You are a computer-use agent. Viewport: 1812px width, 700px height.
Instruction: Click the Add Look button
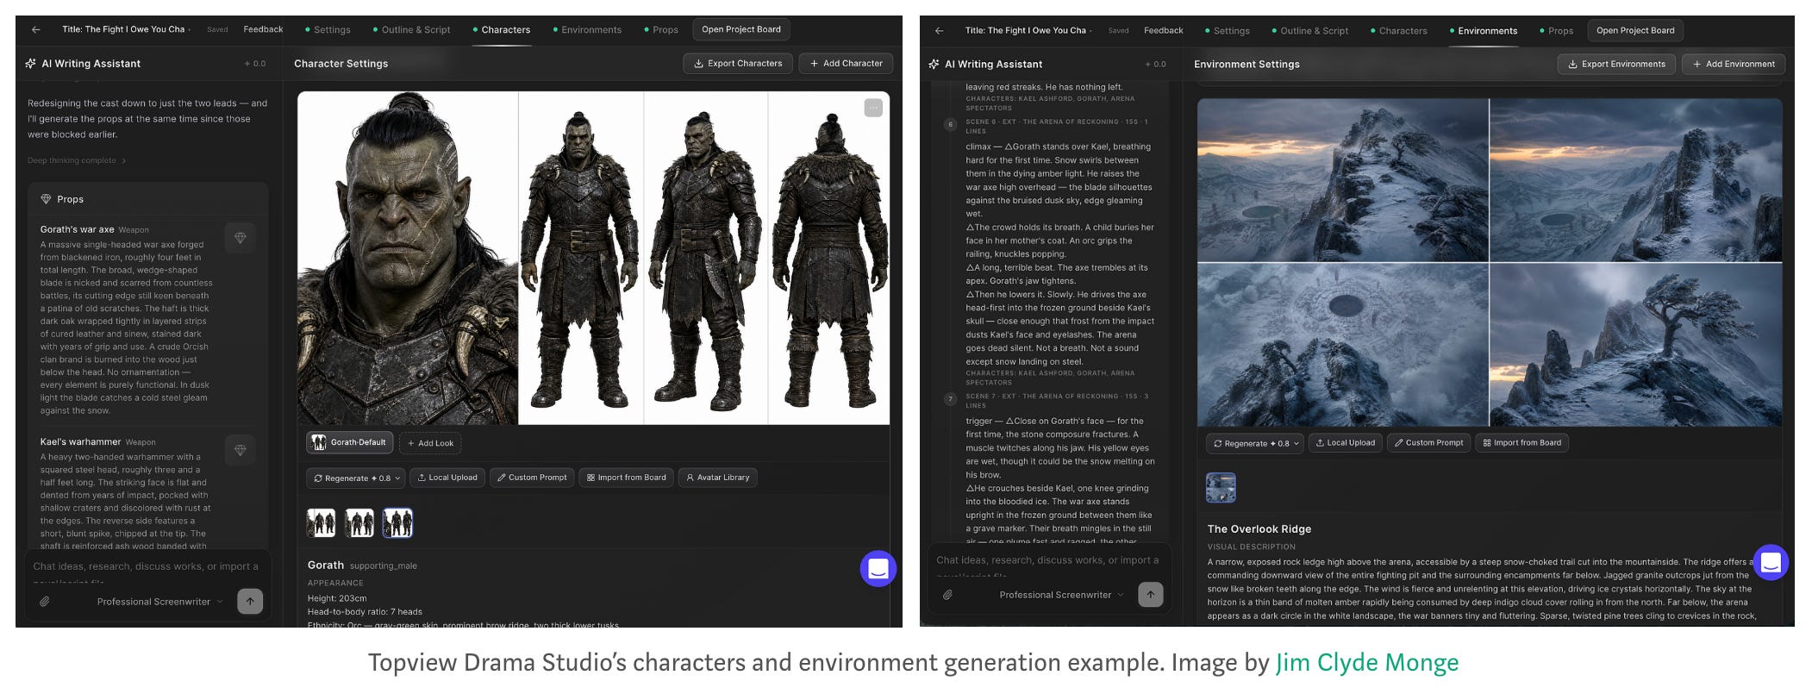pos(431,443)
